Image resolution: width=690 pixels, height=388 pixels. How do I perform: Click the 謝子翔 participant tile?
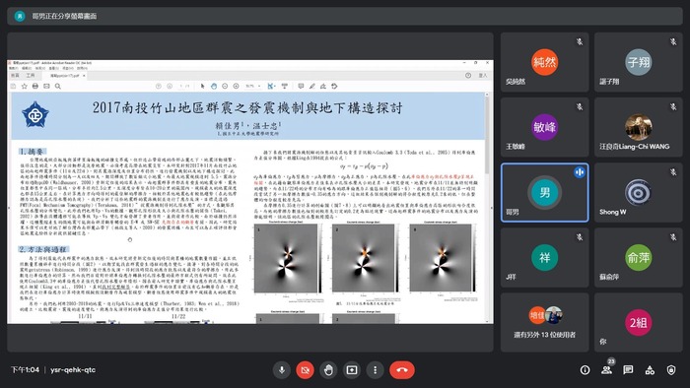pyautogui.click(x=639, y=62)
